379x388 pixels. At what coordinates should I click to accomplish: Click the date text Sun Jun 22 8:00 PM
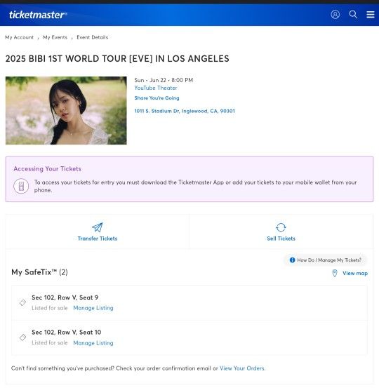(164, 80)
